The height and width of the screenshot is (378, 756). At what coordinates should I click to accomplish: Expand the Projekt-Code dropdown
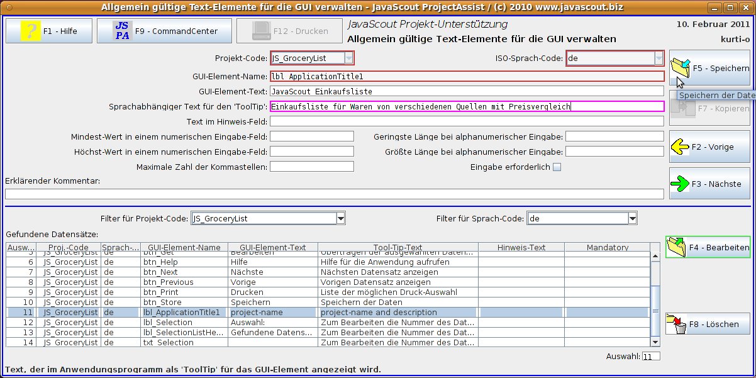(348, 58)
